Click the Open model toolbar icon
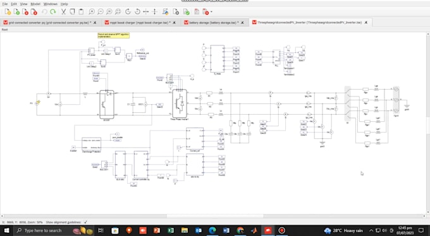 (16, 11)
